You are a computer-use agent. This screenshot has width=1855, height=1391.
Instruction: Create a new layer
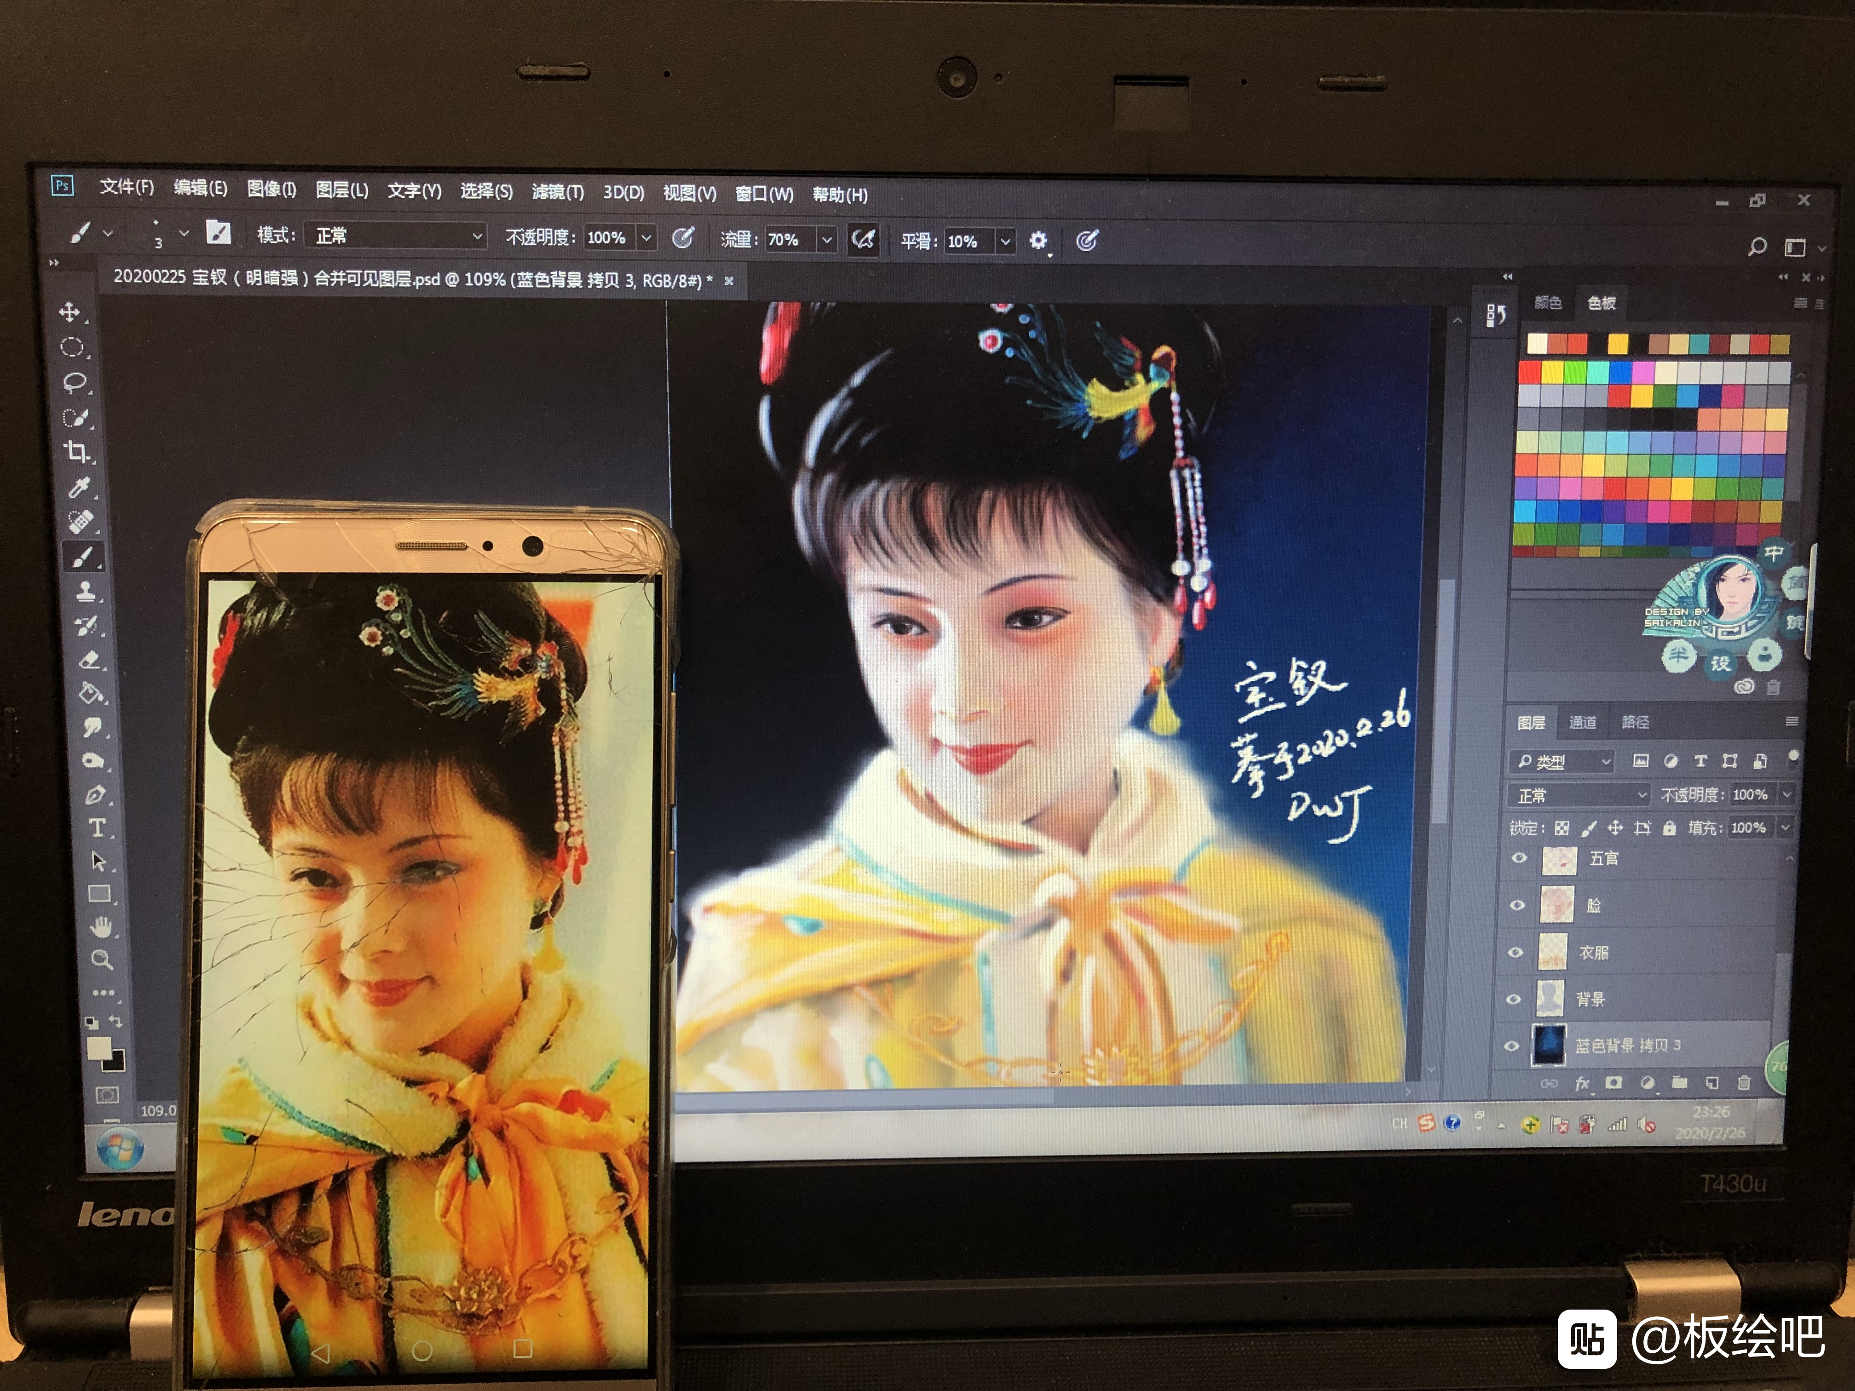tap(1711, 1082)
